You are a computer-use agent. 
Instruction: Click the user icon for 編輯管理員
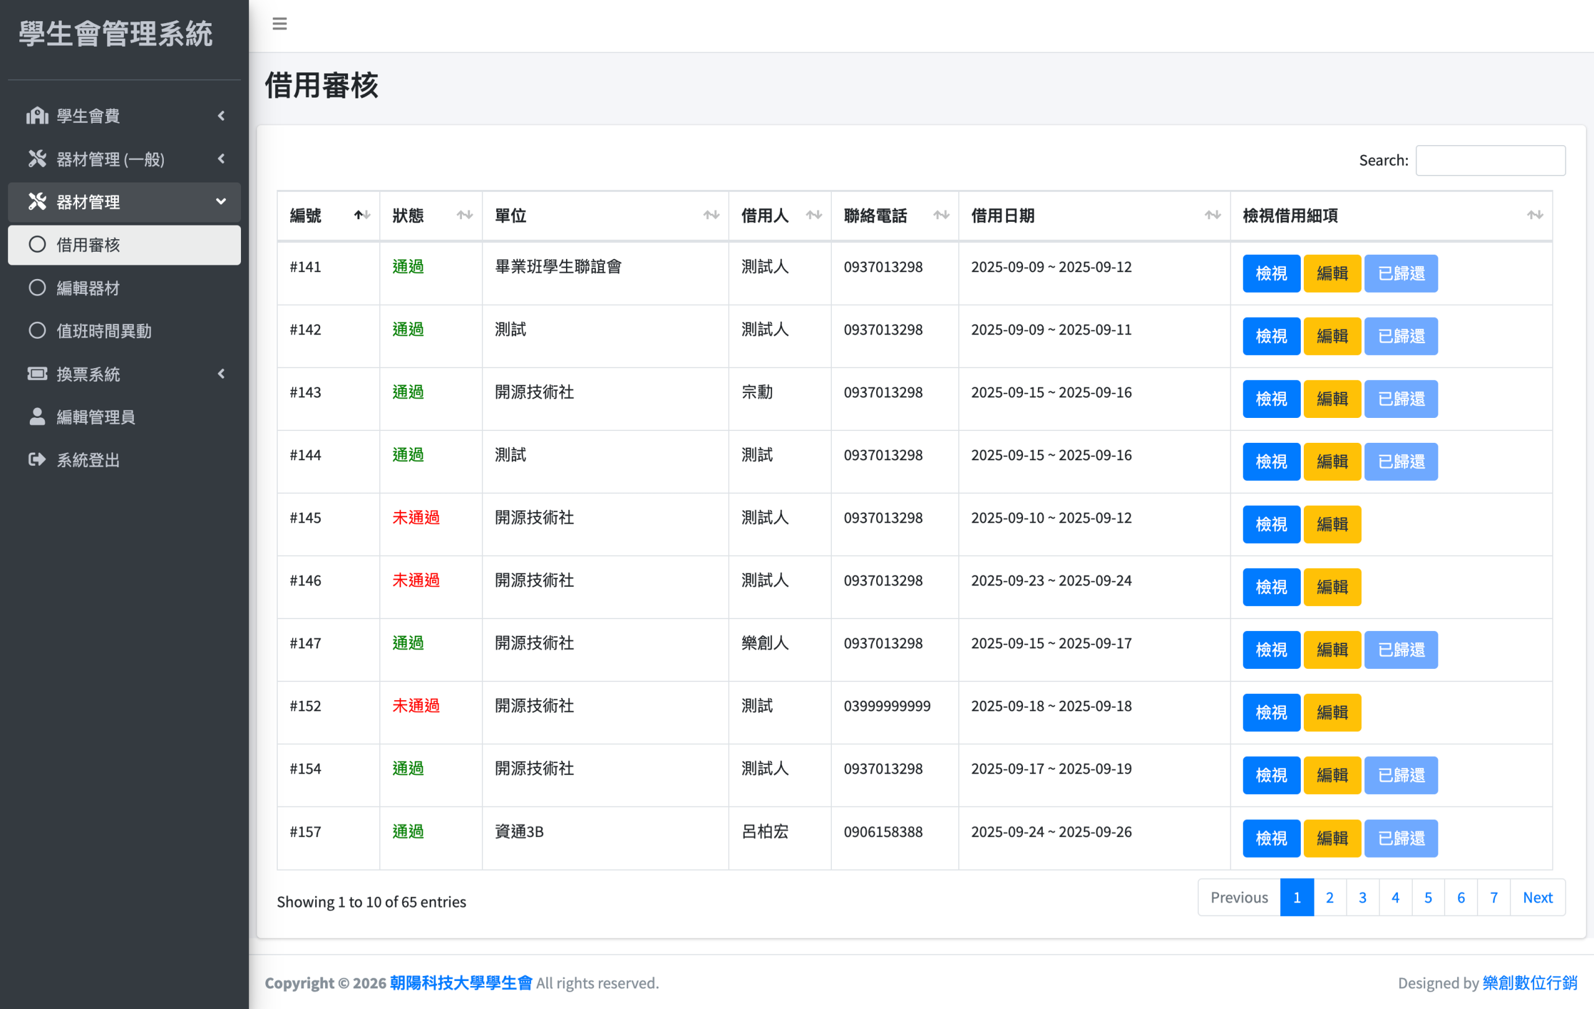point(37,417)
